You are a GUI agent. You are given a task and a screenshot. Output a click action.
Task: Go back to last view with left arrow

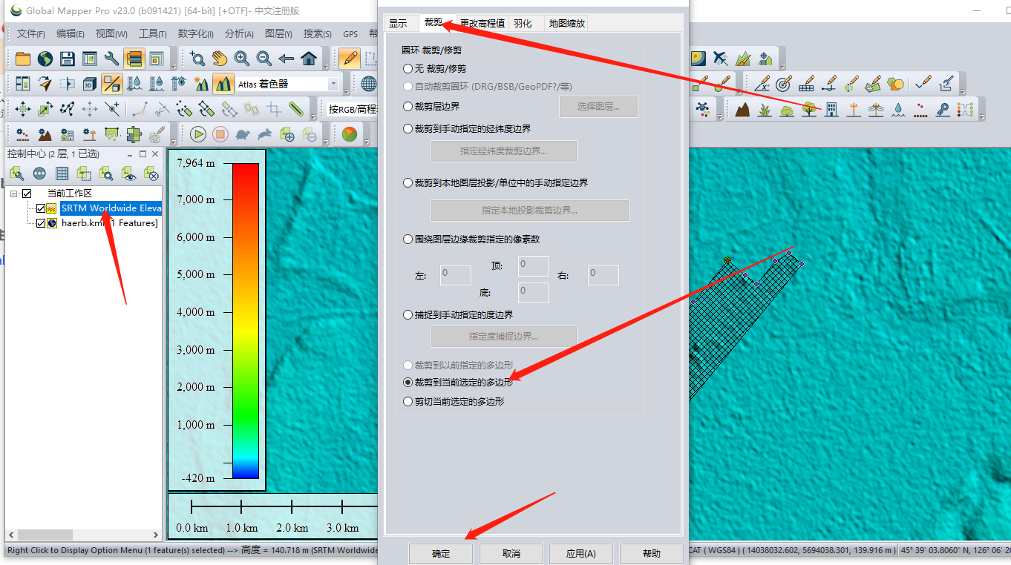point(287,59)
